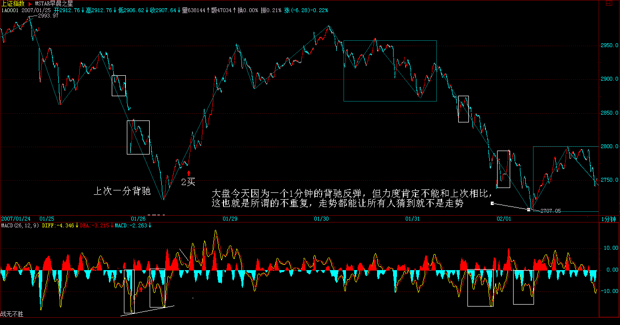Image resolution: width=620 pixels, height=325 pixels.
Task: Click the 1A0001 stock code
Action: [x=9, y=10]
